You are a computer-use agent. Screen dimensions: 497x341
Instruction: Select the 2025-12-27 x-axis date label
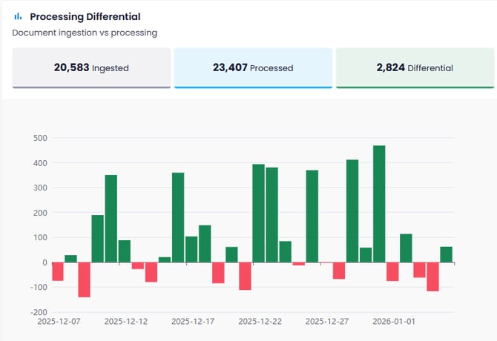tap(327, 322)
